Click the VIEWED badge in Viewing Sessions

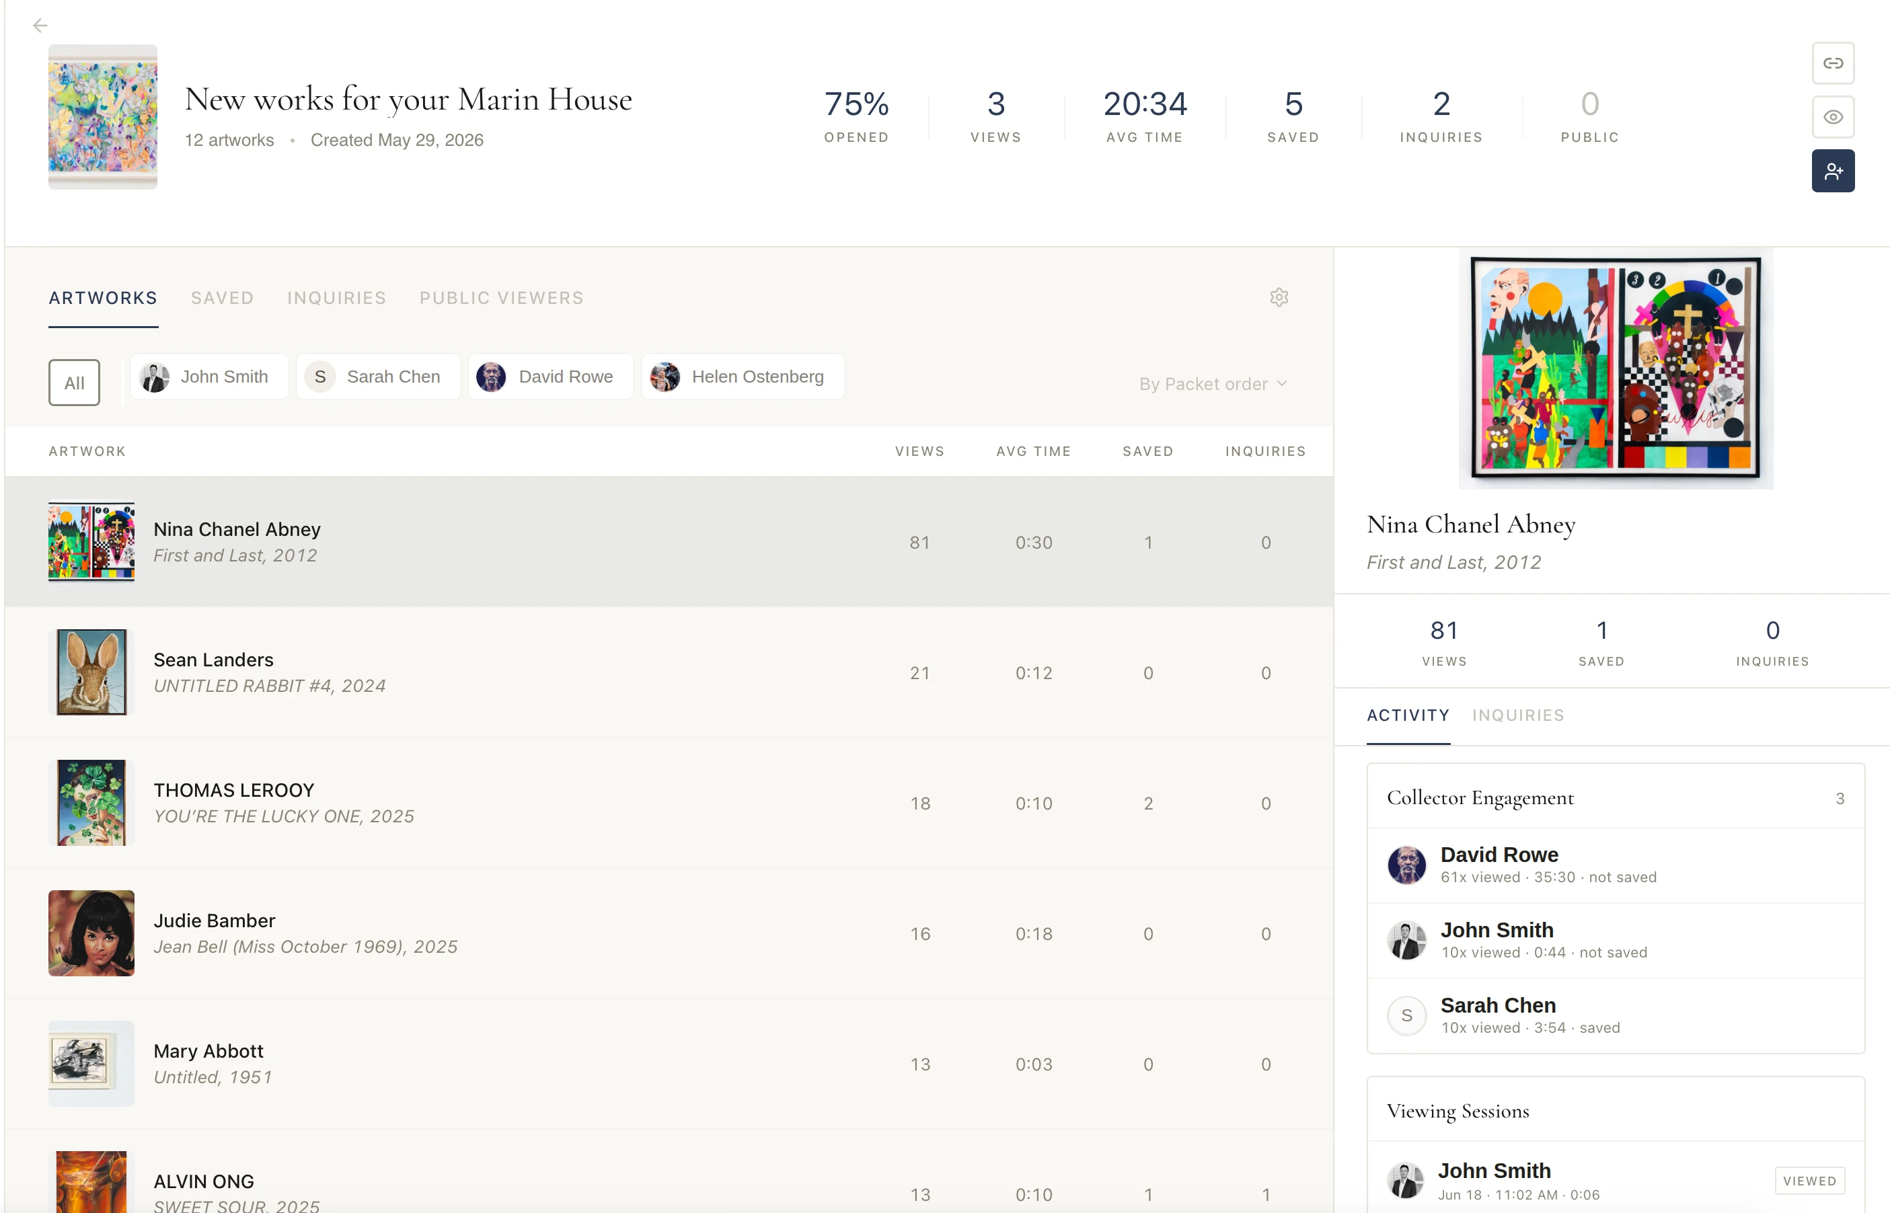(x=1809, y=1181)
